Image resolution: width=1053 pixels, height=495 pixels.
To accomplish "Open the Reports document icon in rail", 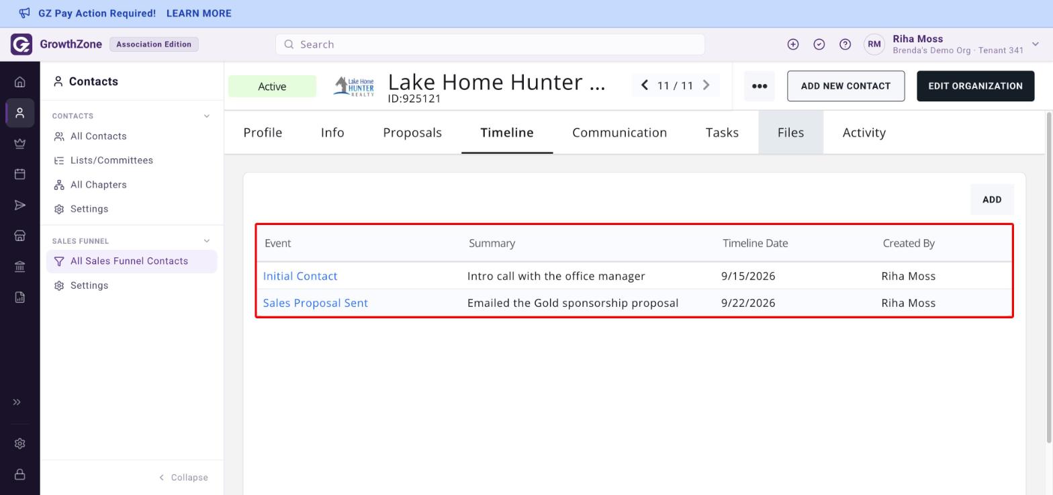I will (x=19, y=298).
